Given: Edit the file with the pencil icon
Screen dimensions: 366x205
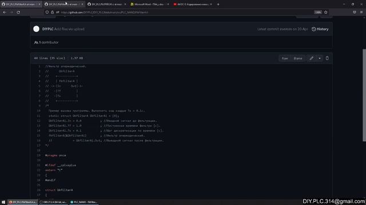Looking at the screenshot, I should click(311, 58).
